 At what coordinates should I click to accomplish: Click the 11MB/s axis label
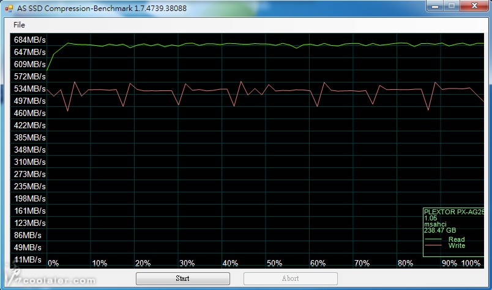[28, 259]
